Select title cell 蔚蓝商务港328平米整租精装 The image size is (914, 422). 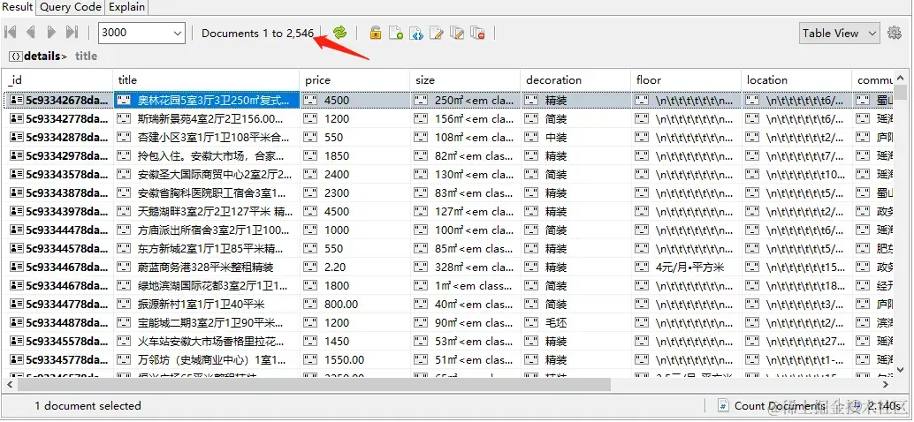coord(206,268)
